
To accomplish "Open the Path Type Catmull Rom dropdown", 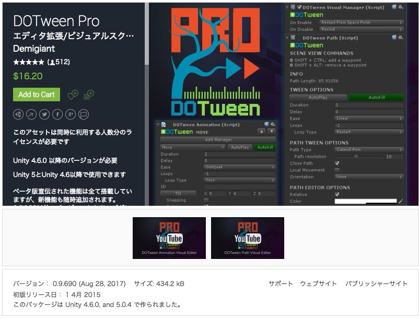I will 369,149.
